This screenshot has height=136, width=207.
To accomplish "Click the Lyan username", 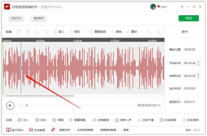I will [164, 7].
